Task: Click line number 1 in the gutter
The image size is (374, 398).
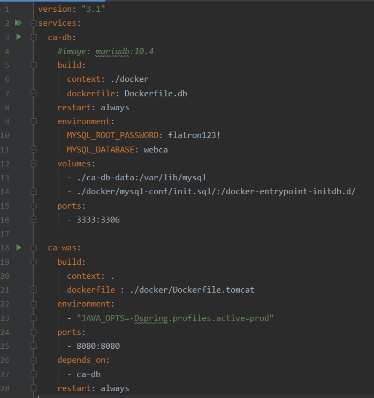Action: coord(6,9)
